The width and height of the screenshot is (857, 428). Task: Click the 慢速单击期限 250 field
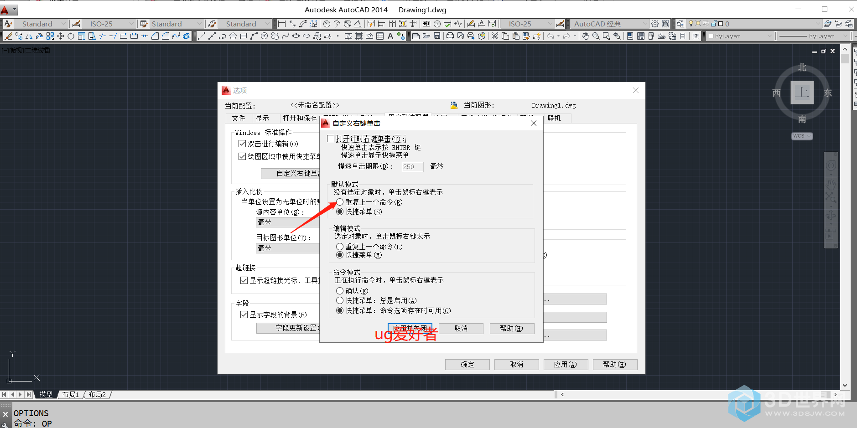[412, 167]
